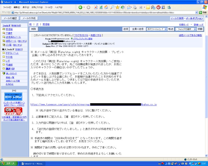Click the red circular arrow toolbar icon
The image size is (208, 166).
(158, 7)
